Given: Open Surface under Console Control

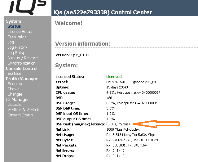Looking at the screenshot, I should [14, 73].
